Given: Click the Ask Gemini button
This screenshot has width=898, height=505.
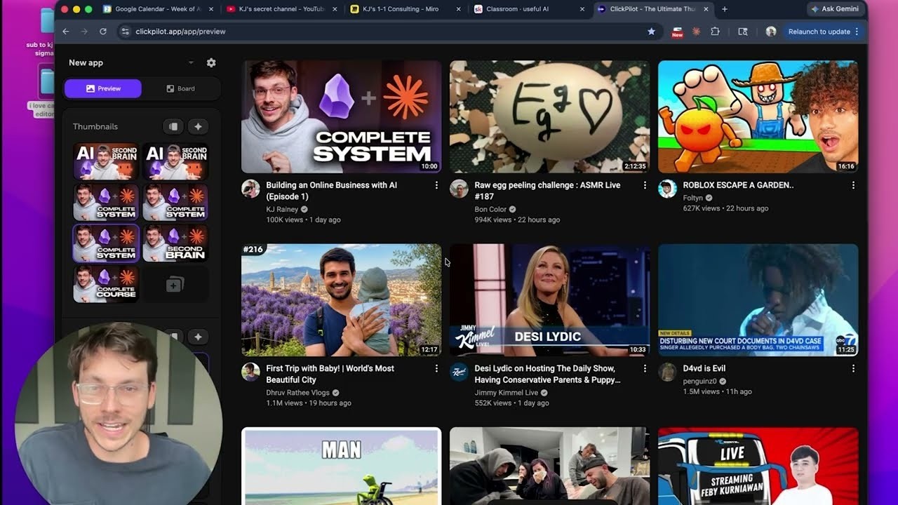Looking at the screenshot, I should pos(835,9).
